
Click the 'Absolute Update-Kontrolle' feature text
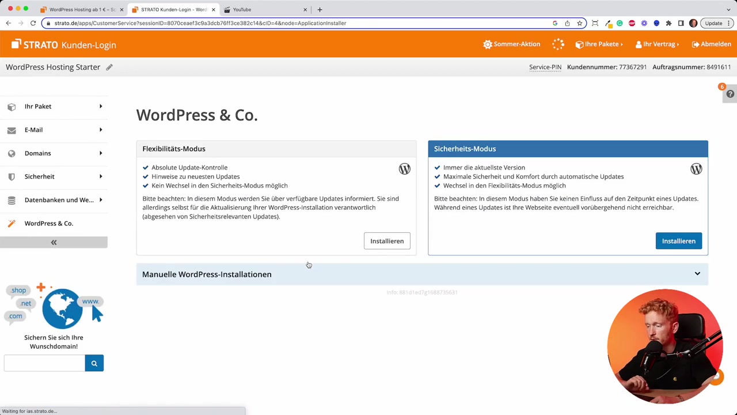pyautogui.click(x=189, y=167)
